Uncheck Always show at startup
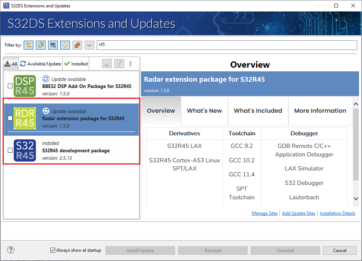Image resolution: width=362 pixels, height=261 pixels. [52, 250]
